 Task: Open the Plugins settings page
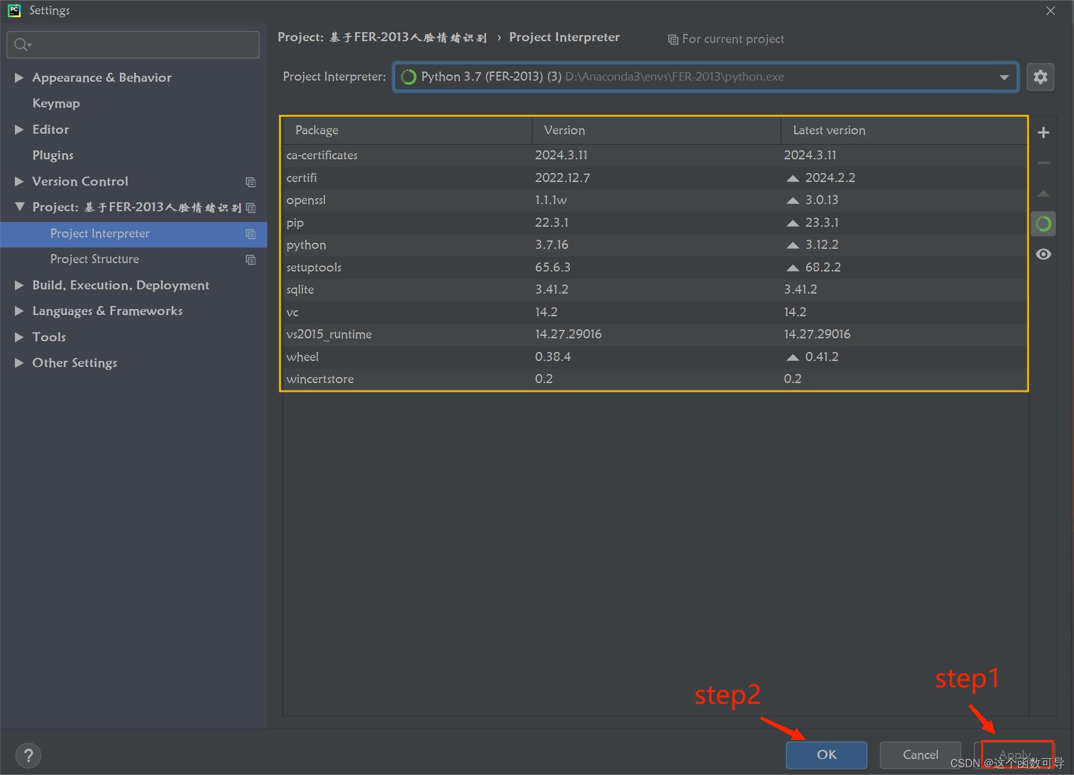(53, 155)
